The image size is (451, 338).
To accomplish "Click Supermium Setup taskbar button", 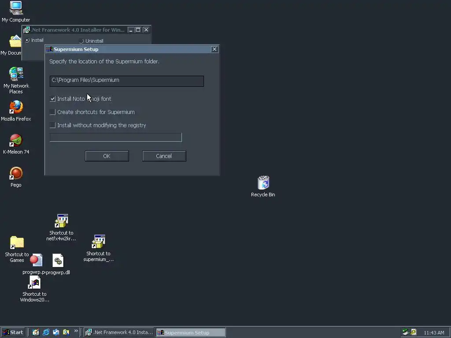I will pos(191,333).
